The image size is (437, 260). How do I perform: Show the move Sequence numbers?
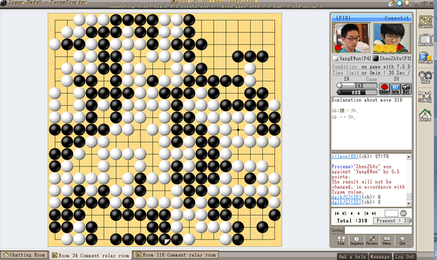coord(356,240)
